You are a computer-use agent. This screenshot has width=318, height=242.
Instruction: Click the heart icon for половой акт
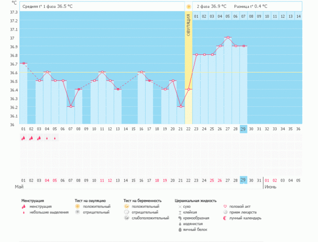pyautogui.click(x=225, y=206)
